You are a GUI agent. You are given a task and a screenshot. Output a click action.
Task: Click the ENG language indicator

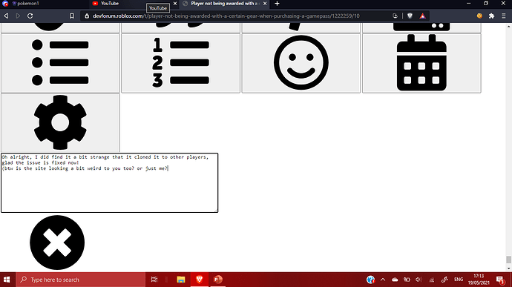pyautogui.click(x=459, y=280)
